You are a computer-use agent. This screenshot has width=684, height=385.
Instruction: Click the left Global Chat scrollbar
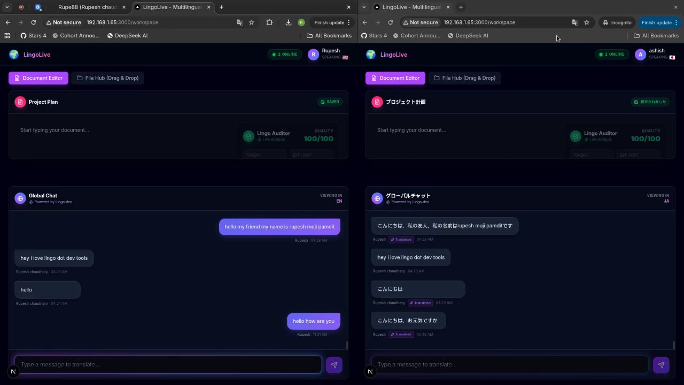[347, 345]
